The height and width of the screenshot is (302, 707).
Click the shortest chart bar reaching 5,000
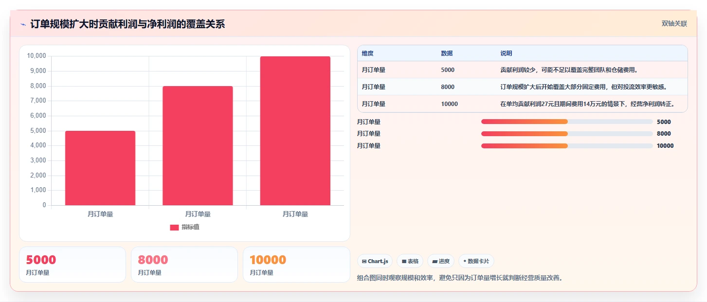pyautogui.click(x=100, y=168)
